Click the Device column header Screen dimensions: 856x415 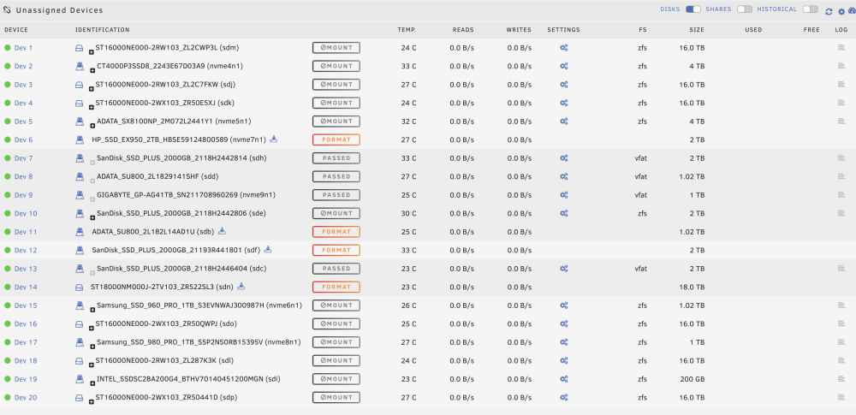pos(15,29)
